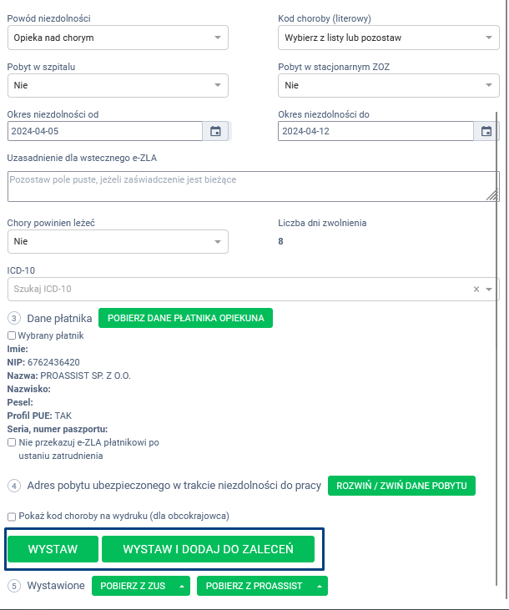Open calendar picker for start date
This screenshot has width=509, height=610.
tap(215, 131)
